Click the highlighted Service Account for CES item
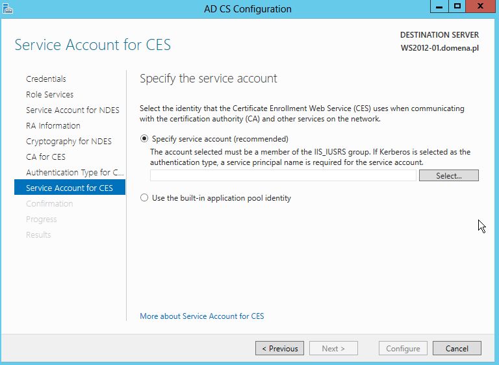This screenshot has height=365, width=499. 70,188
